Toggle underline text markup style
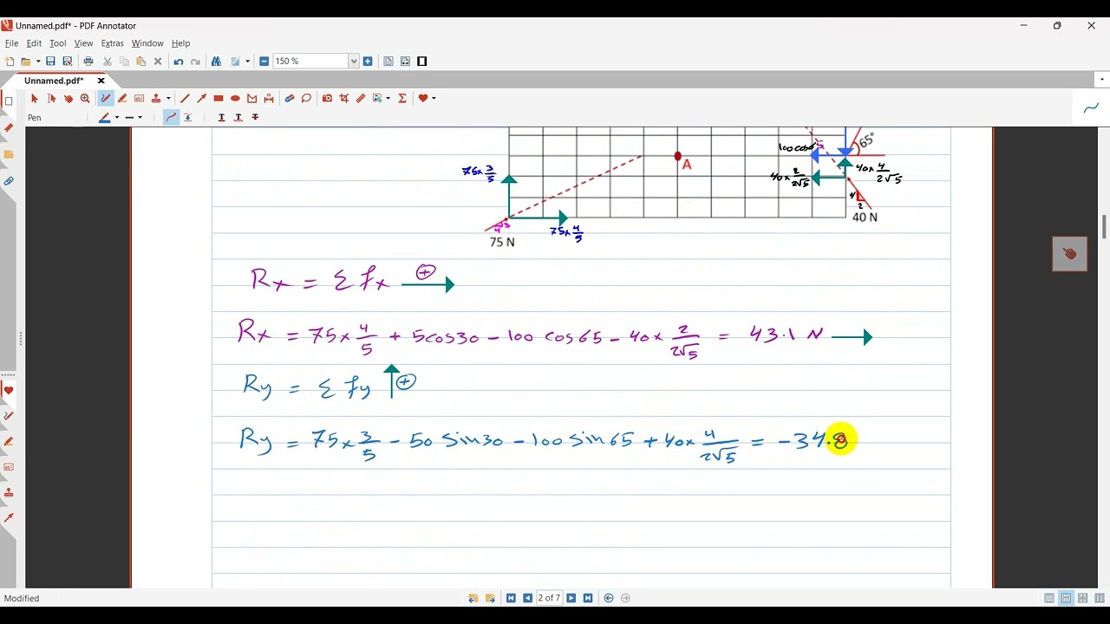 [221, 117]
